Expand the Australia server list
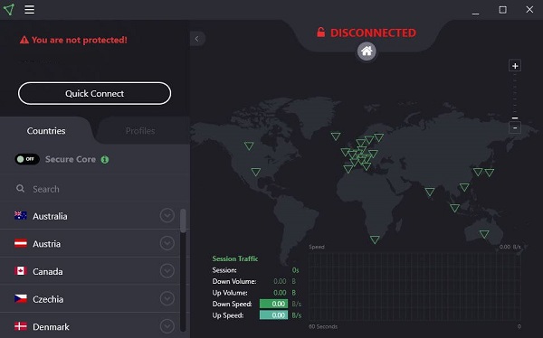 pyautogui.click(x=167, y=215)
